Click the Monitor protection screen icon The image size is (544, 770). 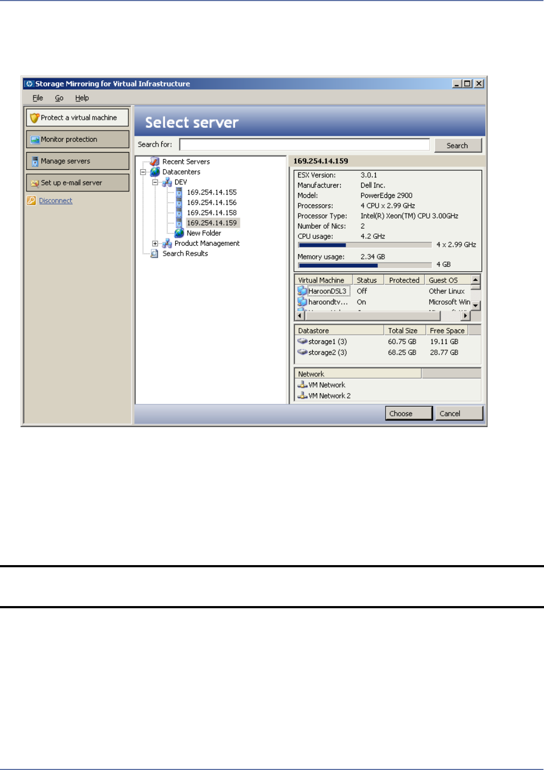click(35, 140)
